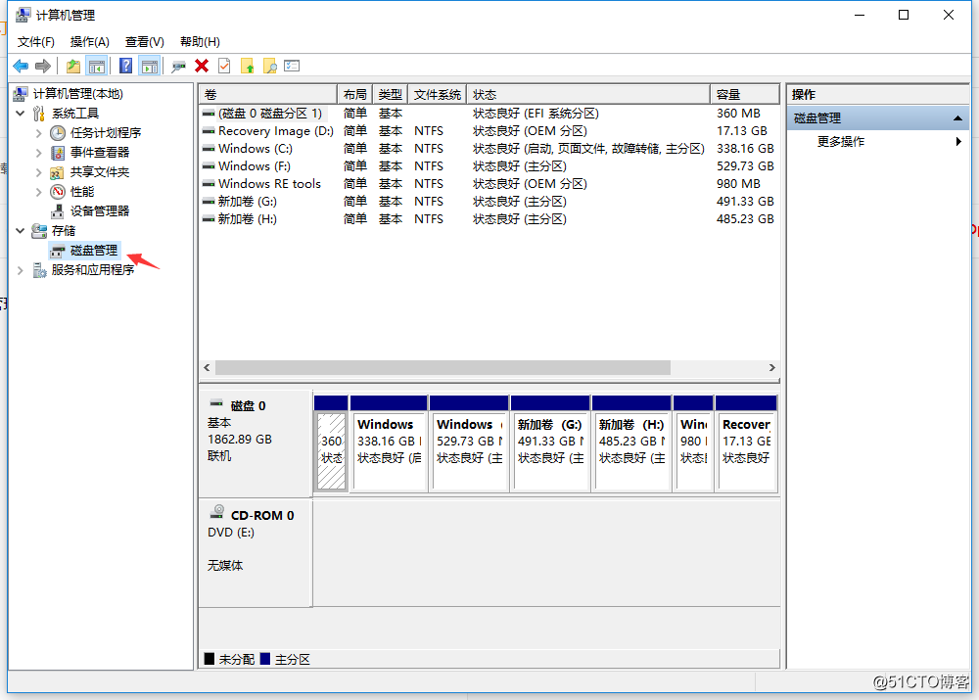Sort by the 状态 column header
The height and width of the screenshot is (700, 979).
[x=588, y=94]
